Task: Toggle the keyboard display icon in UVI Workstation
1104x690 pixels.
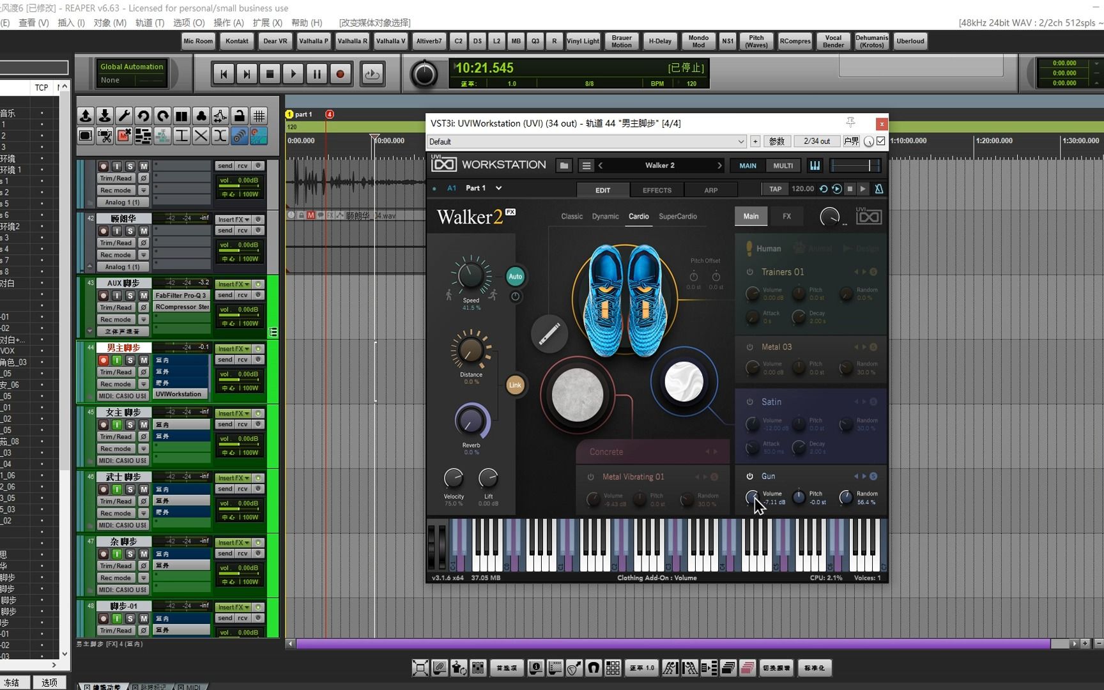Action: tap(815, 165)
